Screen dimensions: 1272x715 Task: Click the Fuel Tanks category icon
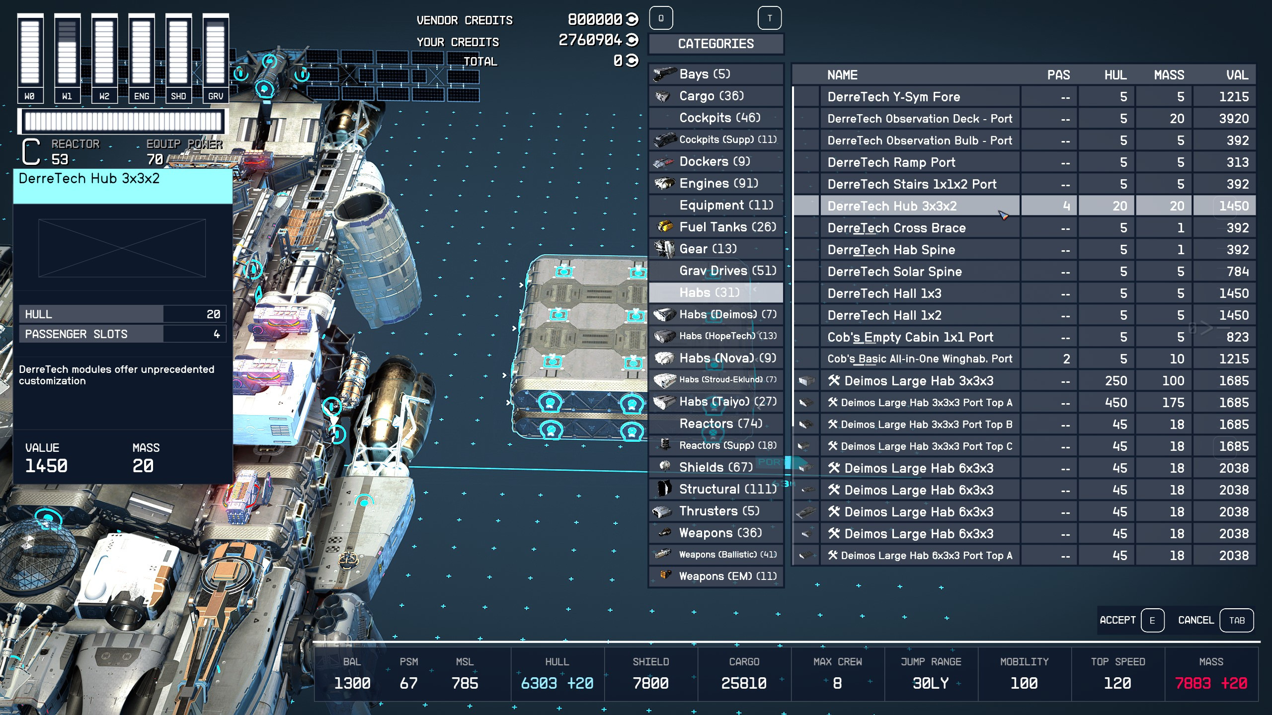[664, 227]
